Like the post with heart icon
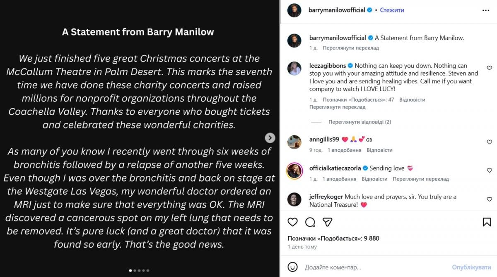The width and height of the screenshot is (497, 277). coord(292,222)
